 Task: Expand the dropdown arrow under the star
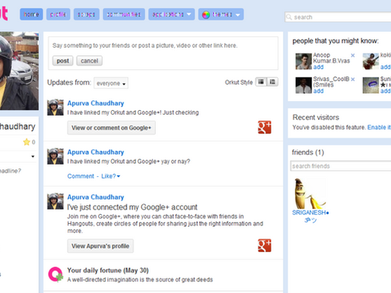coord(33,156)
